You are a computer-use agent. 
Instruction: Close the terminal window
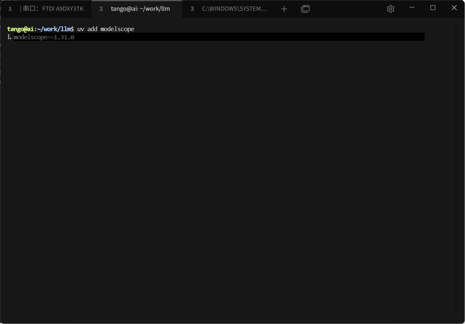(454, 8)
